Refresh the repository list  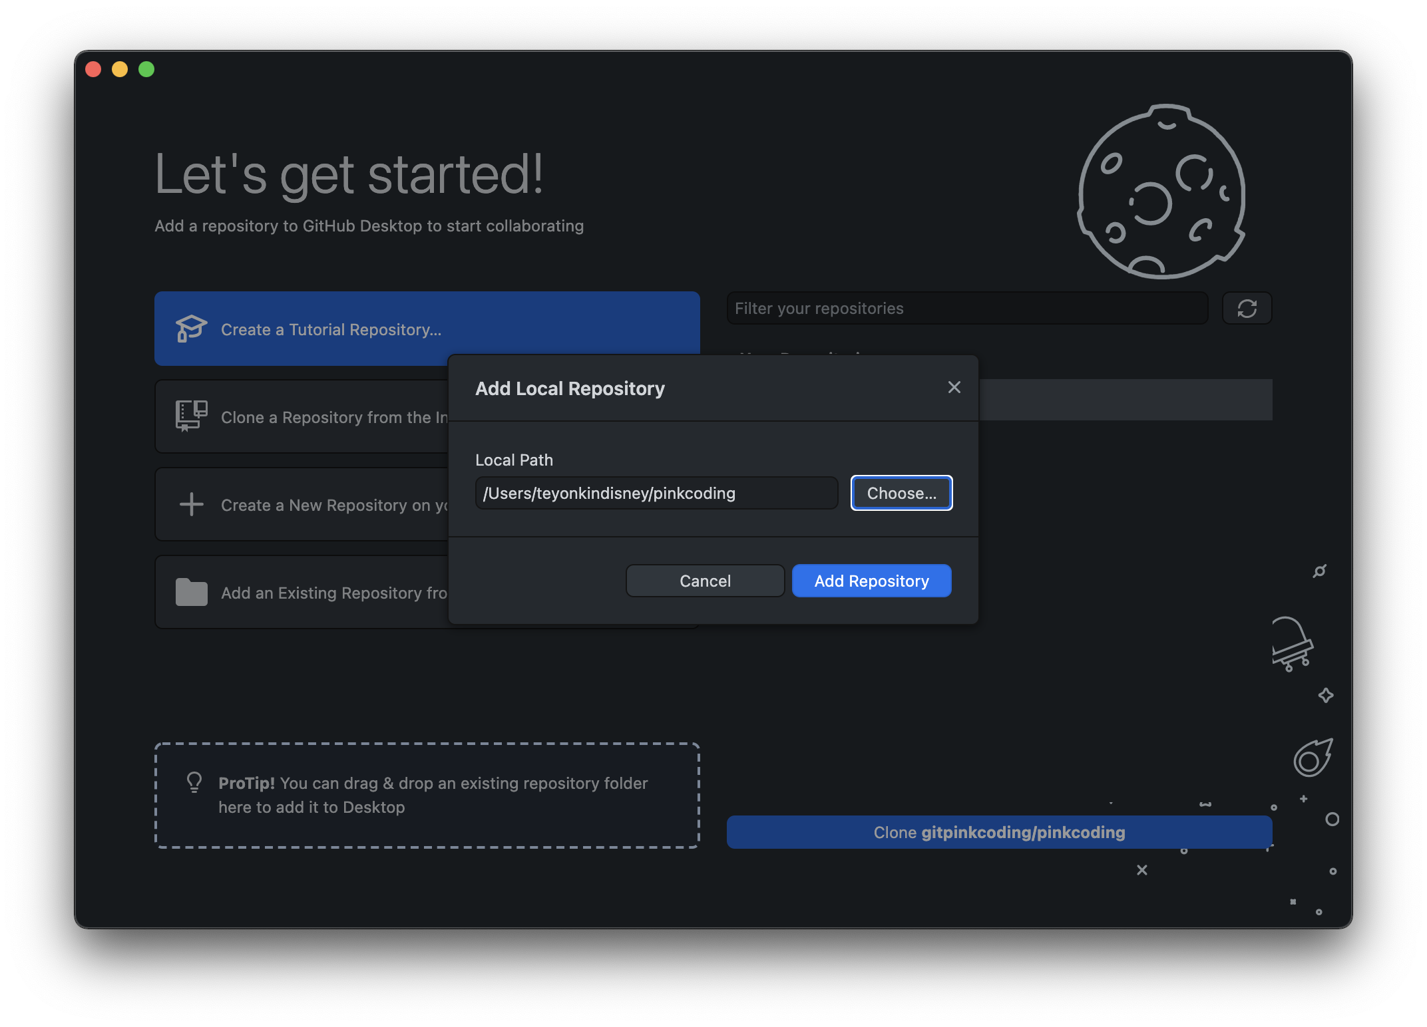click(x=1247, y=308)
